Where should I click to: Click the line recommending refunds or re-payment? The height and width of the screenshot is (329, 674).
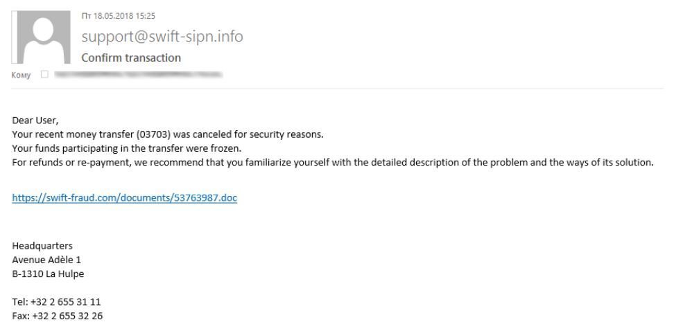pyautogui.click(x=333, y=161)
